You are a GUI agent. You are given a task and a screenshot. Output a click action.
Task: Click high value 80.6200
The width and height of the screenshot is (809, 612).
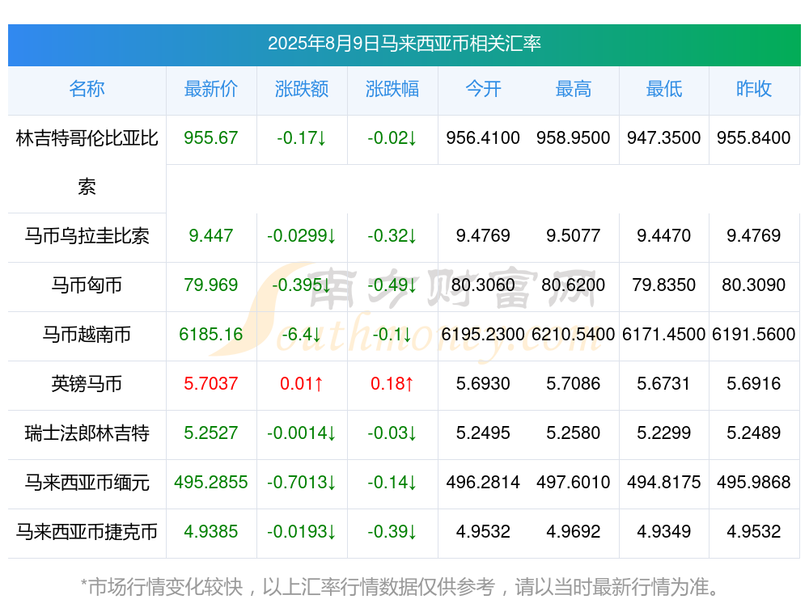[574, 285]
